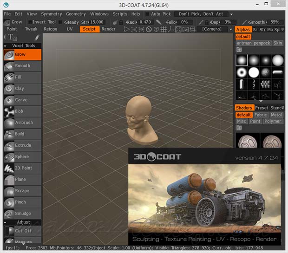Select the Grow voxel tool
This screenshot has height=253, width=288.
[22, 54]
